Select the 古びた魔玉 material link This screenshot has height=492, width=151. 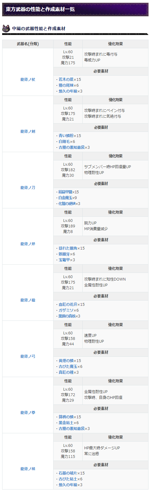tap(68, 367)
